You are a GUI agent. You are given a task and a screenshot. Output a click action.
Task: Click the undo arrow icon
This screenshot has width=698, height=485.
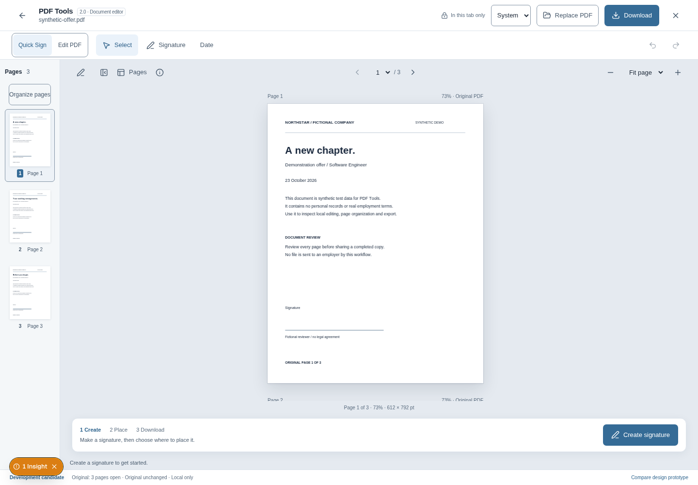652,45
